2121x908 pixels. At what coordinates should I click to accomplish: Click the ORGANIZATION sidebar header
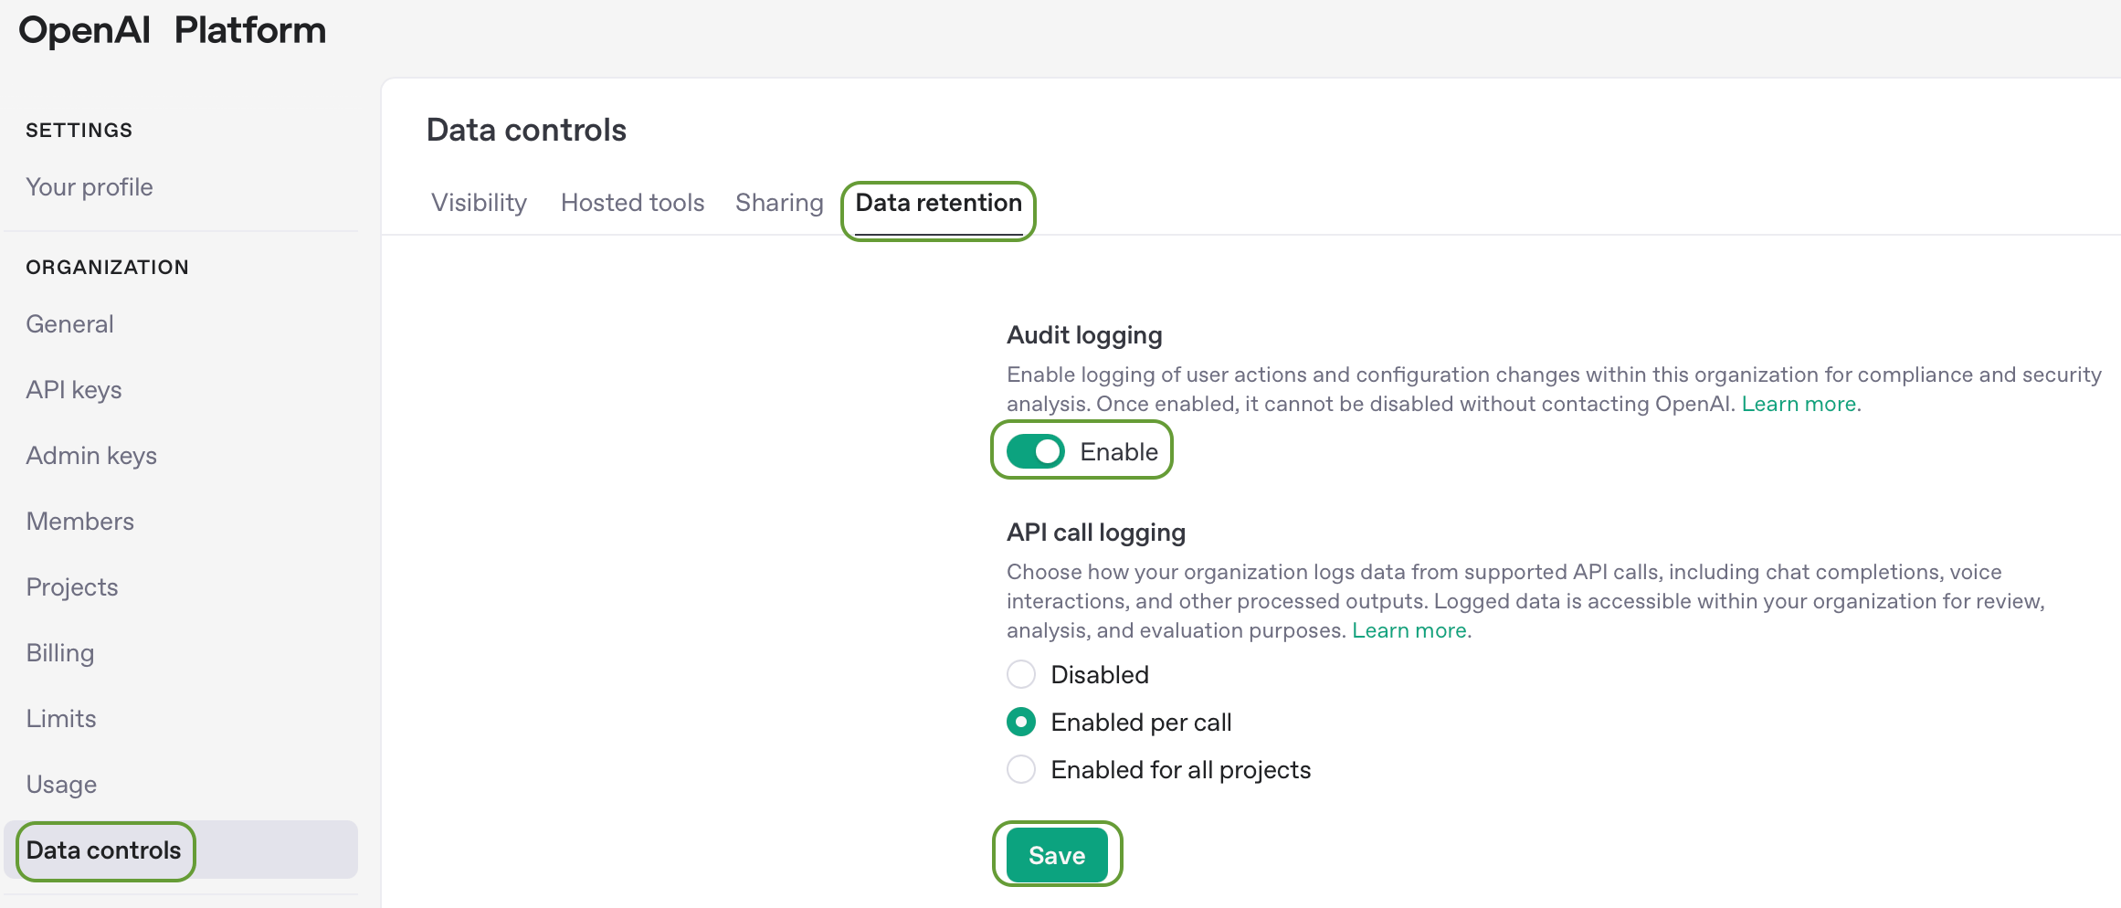[x=108, y=268]
